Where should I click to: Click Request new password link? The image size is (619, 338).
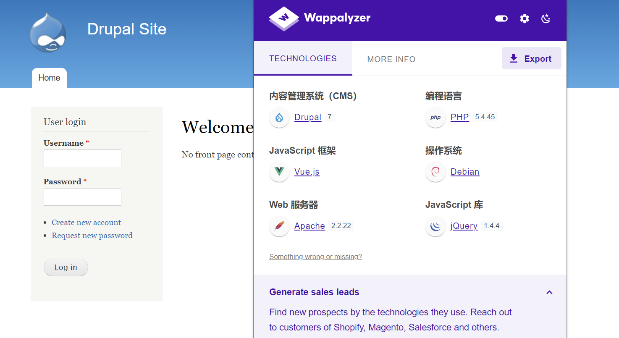click(x=92, y=236)
